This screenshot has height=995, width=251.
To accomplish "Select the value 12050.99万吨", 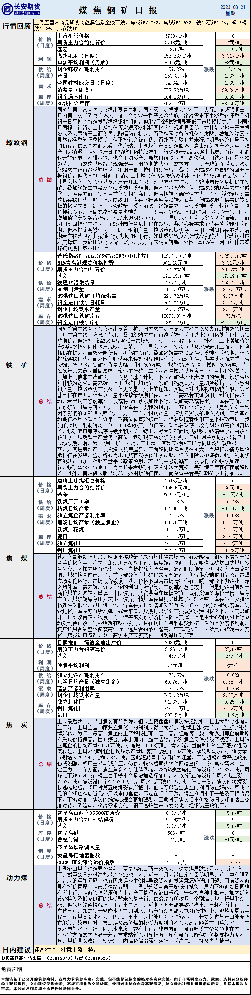I will click(176, 316).
